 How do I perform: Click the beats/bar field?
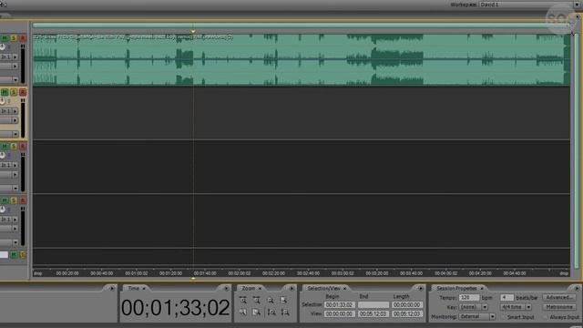[506, 298]
